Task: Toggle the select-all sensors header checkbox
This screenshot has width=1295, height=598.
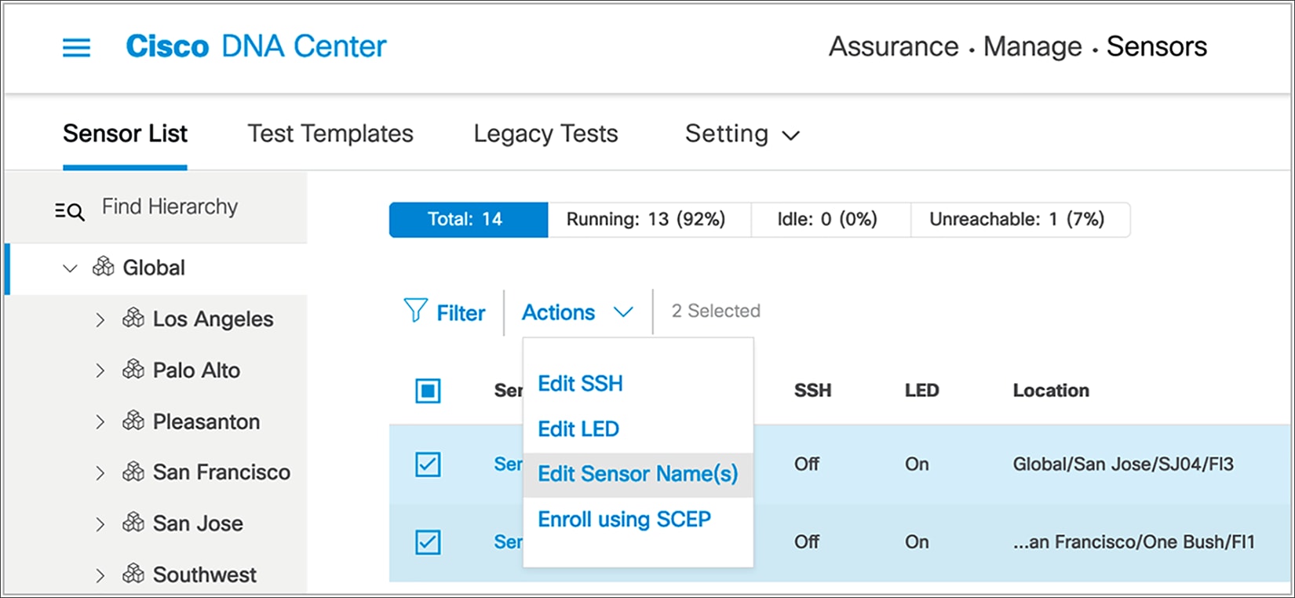Action: coord(428,390)
